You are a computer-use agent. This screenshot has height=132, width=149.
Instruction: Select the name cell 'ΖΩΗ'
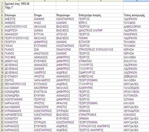(x=45, y=50)
